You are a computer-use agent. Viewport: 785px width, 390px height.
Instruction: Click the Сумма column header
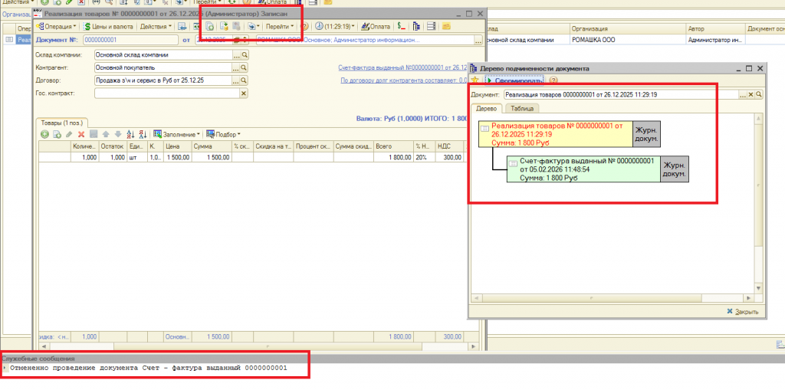(x=212, y=146)
